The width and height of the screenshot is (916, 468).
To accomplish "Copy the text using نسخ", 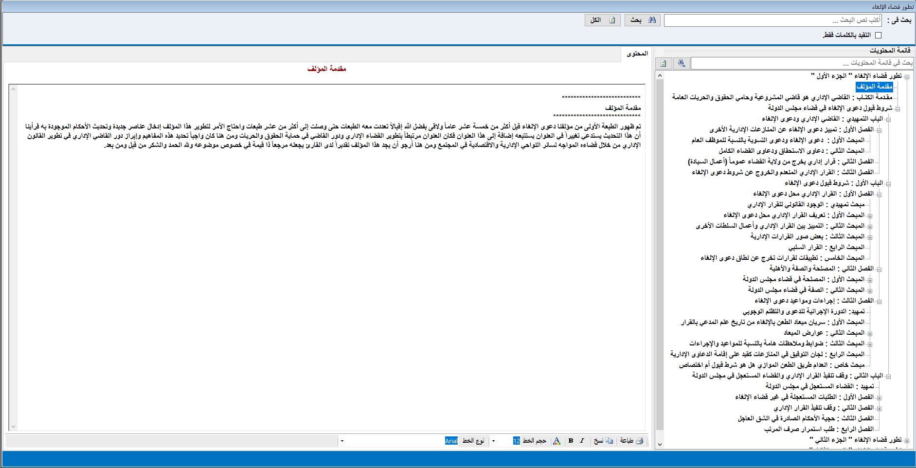I will tap(603, 441).
